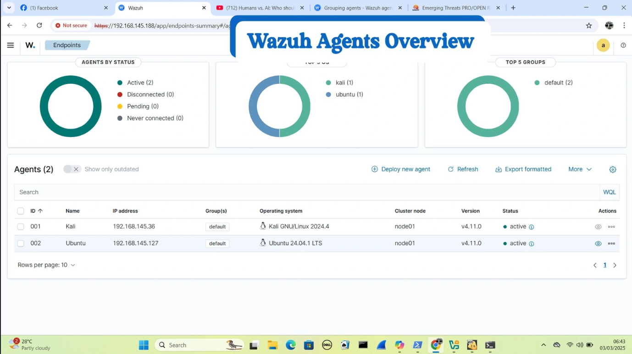
Task: Toggle WQL query mode button
Action: (x=610, y=192)
